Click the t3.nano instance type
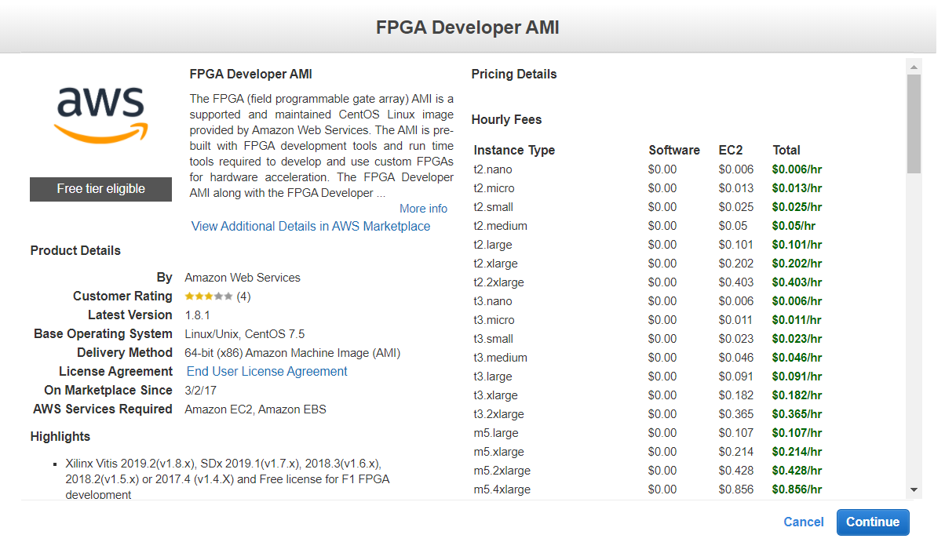The image size is (945, 553). pyautogui.click(x=493, y=301)
